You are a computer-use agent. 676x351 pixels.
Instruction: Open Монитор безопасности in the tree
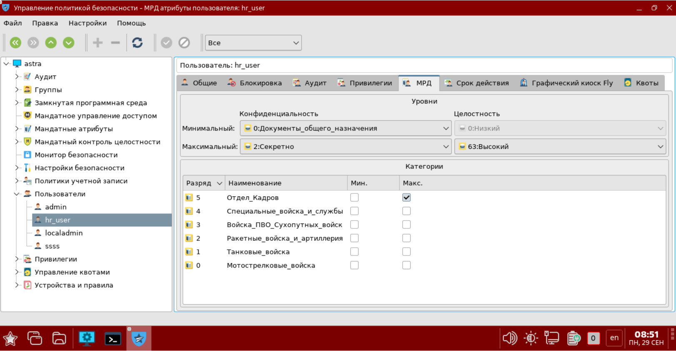(76, 155)
